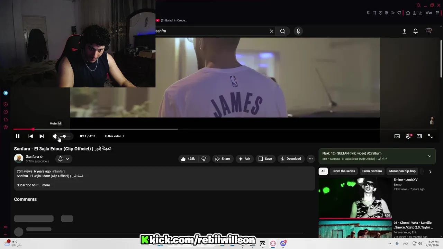The width and height of the screenshot is (443, 249).
Task: Open the Emino - LouisXV video title
Action: (406, 180)
